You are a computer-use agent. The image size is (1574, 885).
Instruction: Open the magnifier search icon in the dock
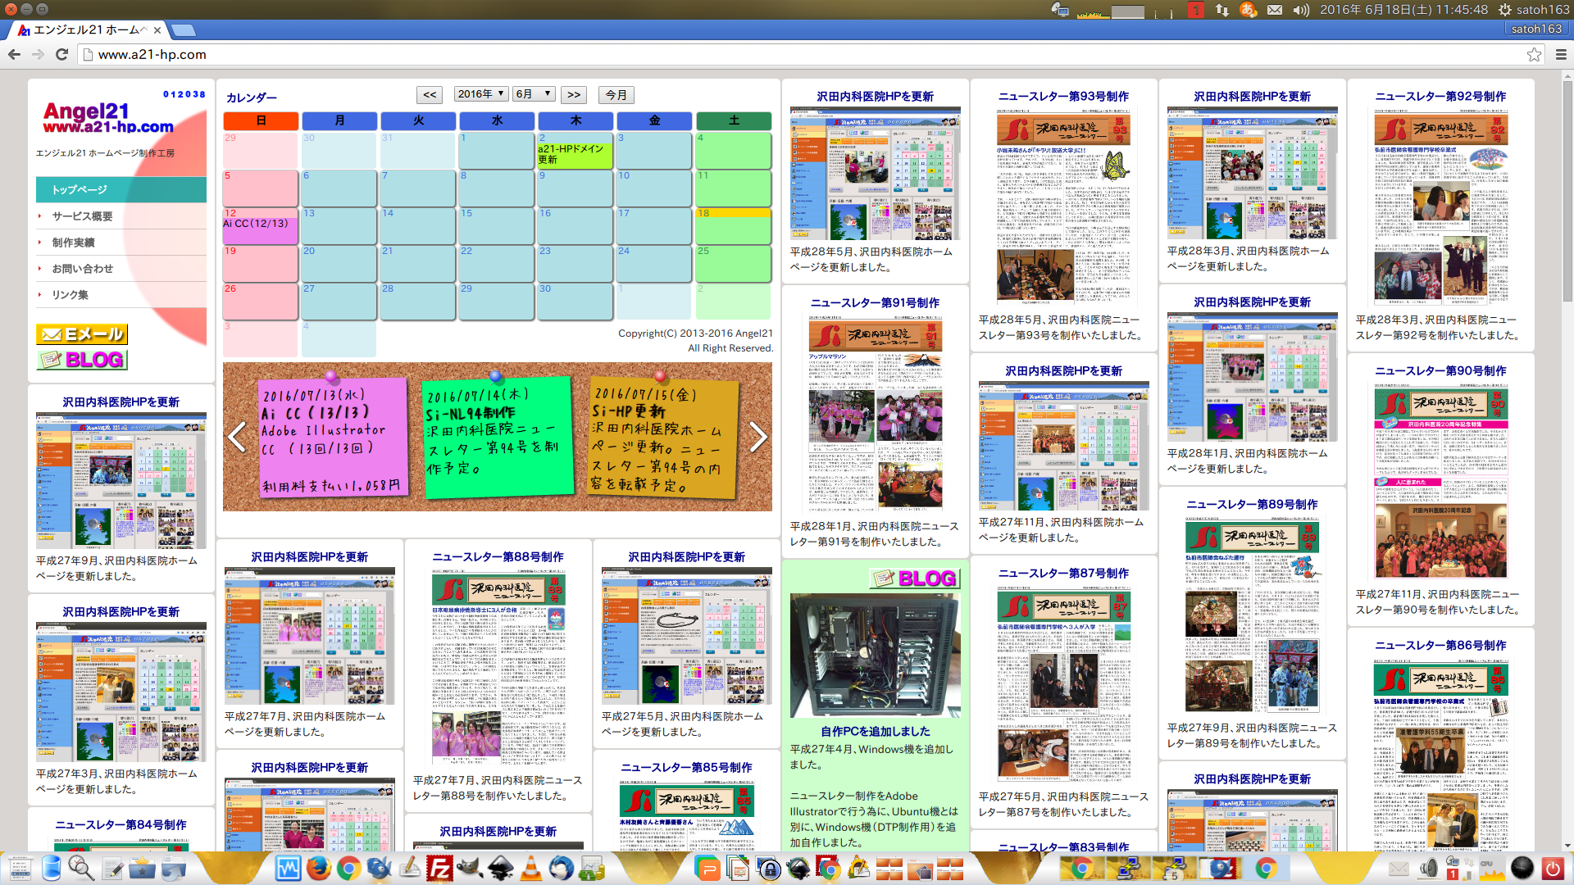click(x=81, y=868)
